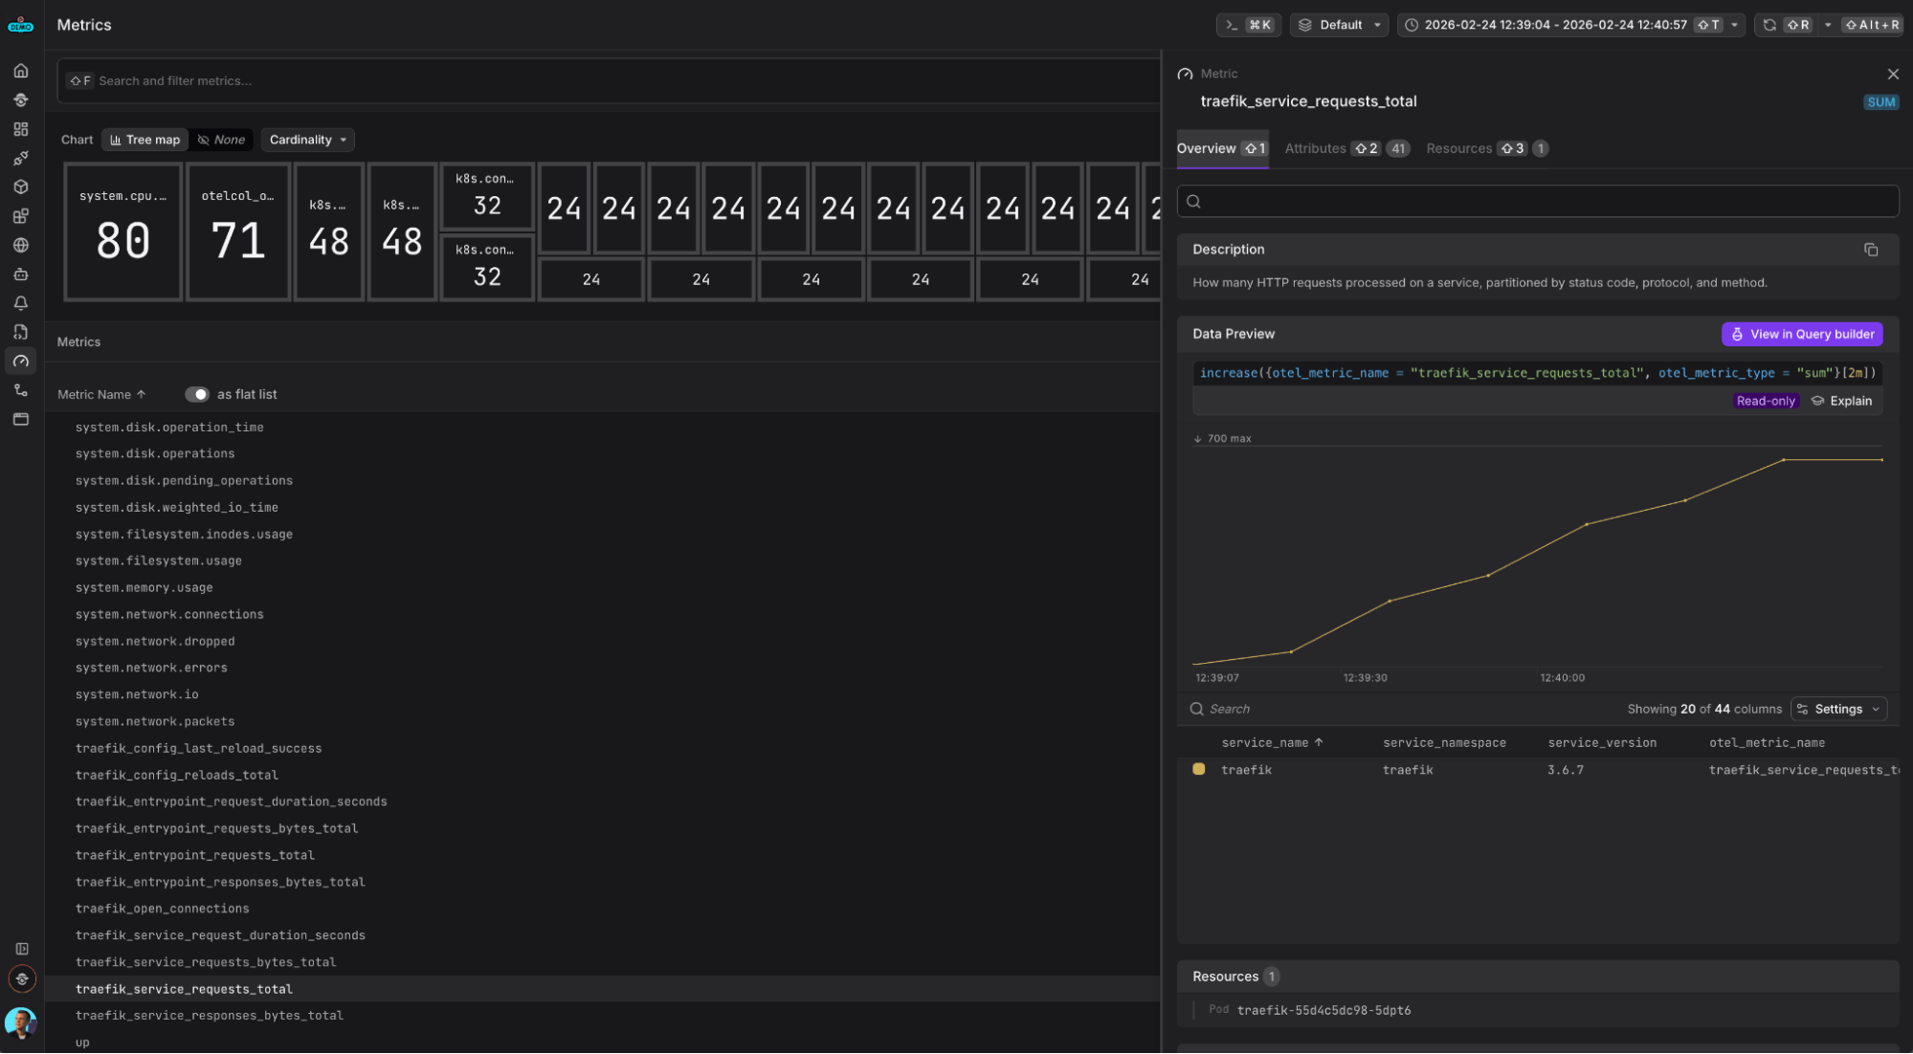Viewport: 1913px width, 1054px height.
Task: Select the otelcol_o tree map tile (71)
Action: [x=238, y=231]
